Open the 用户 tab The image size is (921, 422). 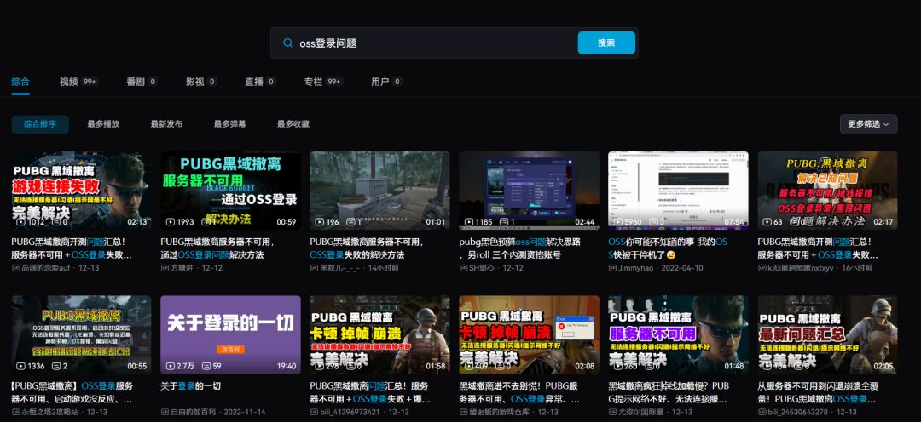tap(386, 82)
